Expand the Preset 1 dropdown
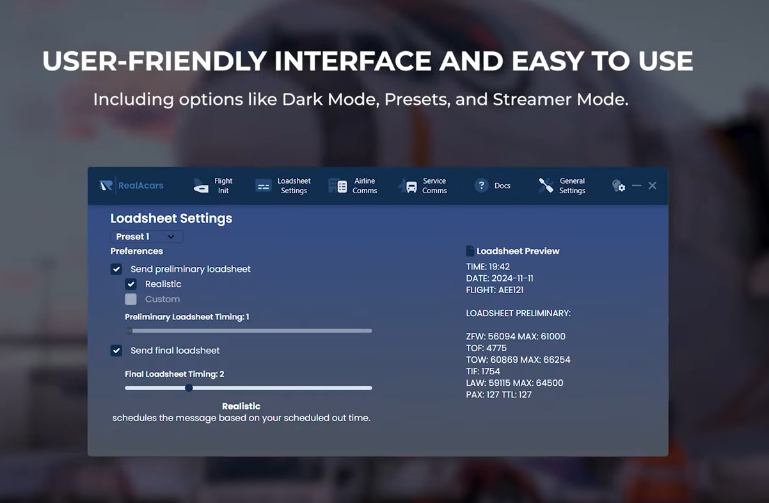Viewport: 769px width, 503px height. [147, 237]
